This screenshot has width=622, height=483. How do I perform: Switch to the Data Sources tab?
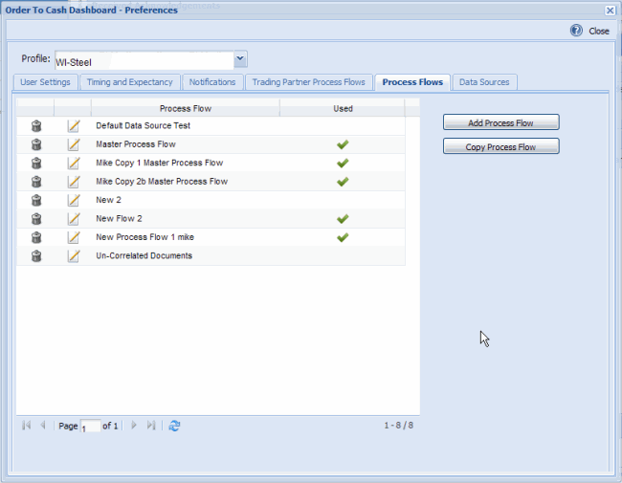[x=484, y=82]
